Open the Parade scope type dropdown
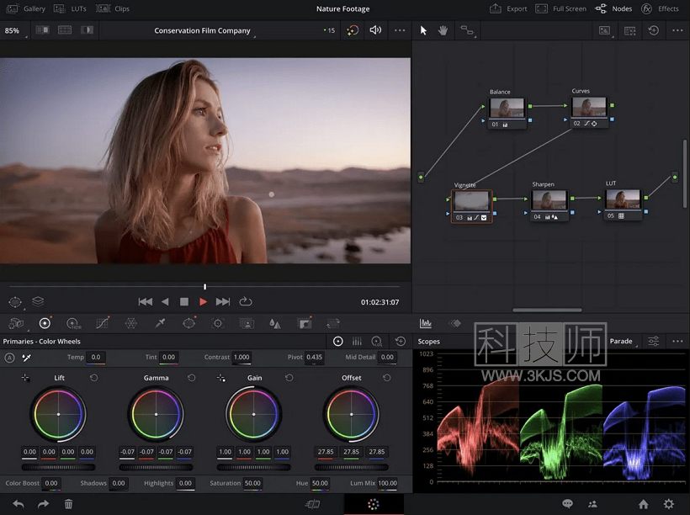The width and height of the screenshot is (690, 515). (624, 341)
